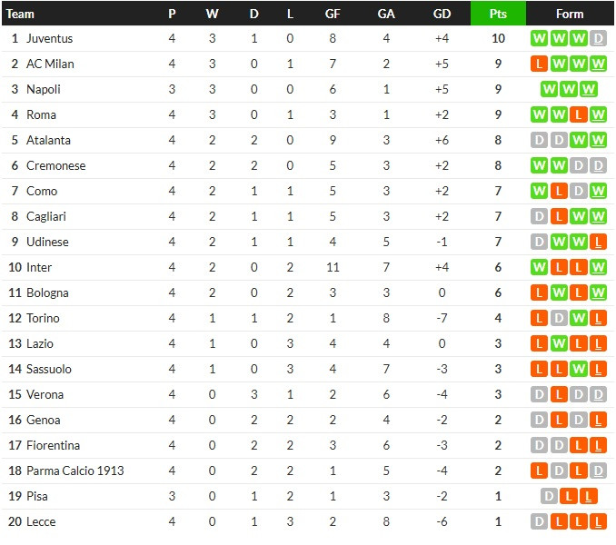Click Juventus's grey draw form badge

coord(598,38)
